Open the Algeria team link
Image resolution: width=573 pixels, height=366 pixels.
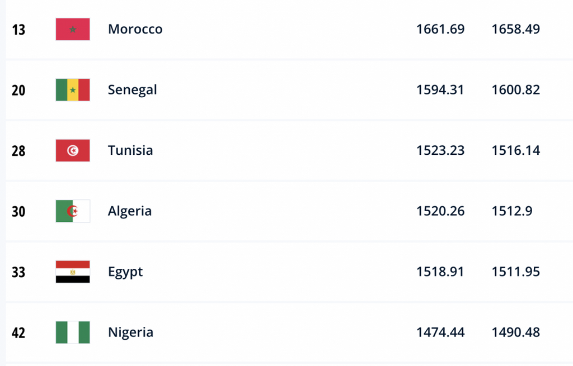click(129, 211)
